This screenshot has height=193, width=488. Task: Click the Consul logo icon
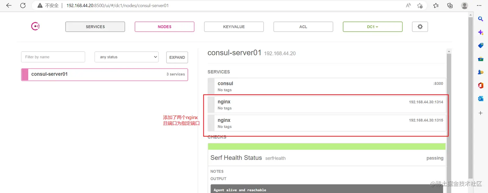pyautogui.click(x=35, y=27)
